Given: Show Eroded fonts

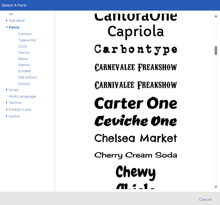Looking at the screenshot, I should [24, 71].
